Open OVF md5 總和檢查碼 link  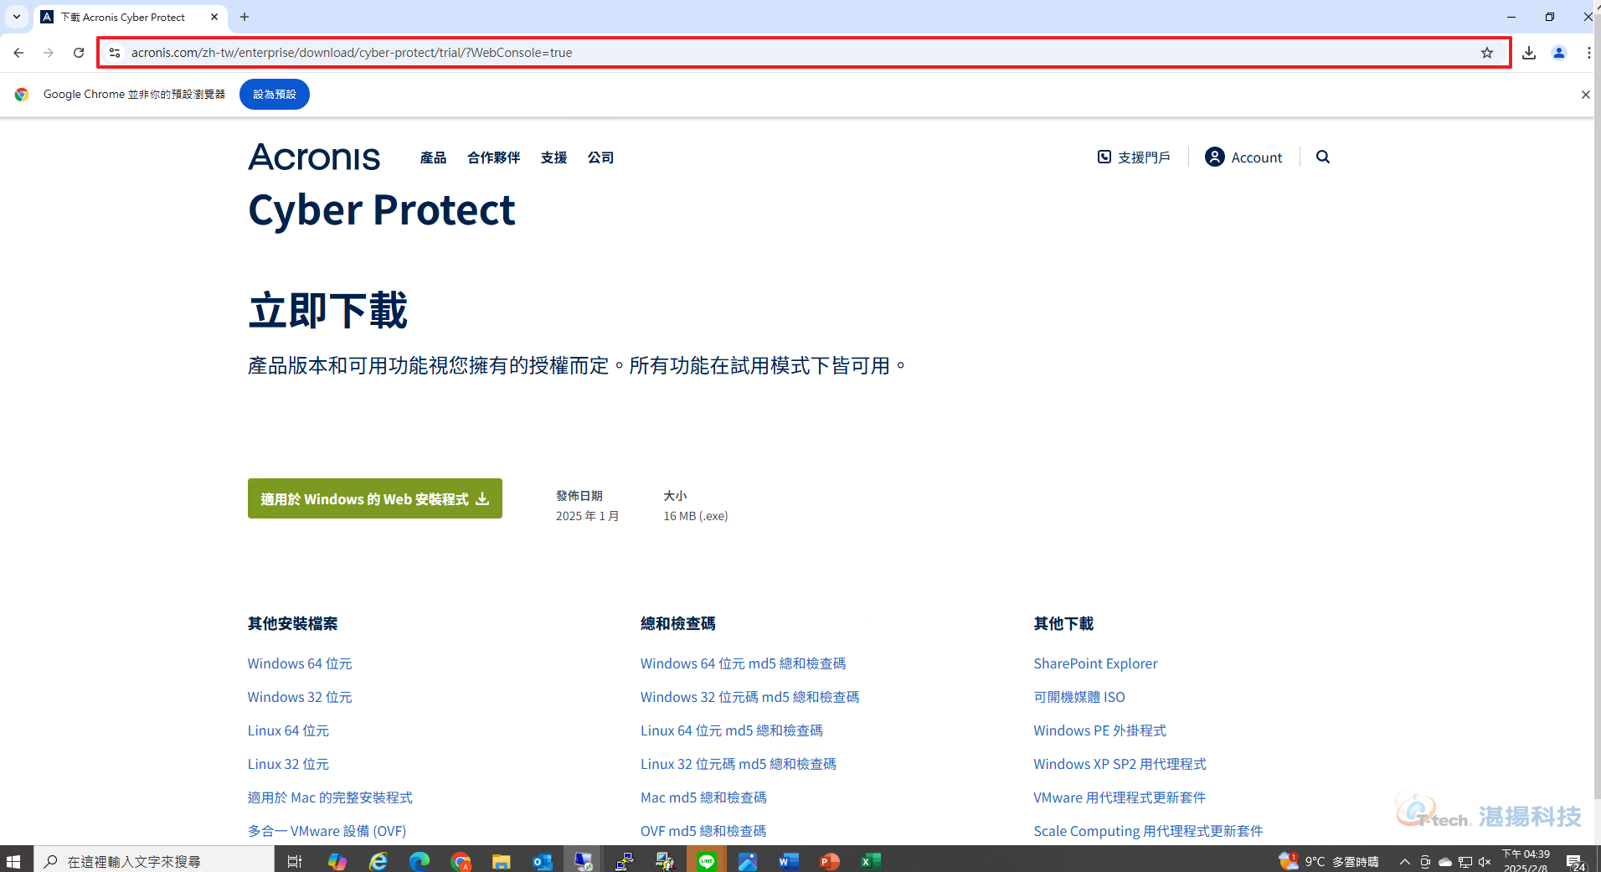click(x=703, y=831)
